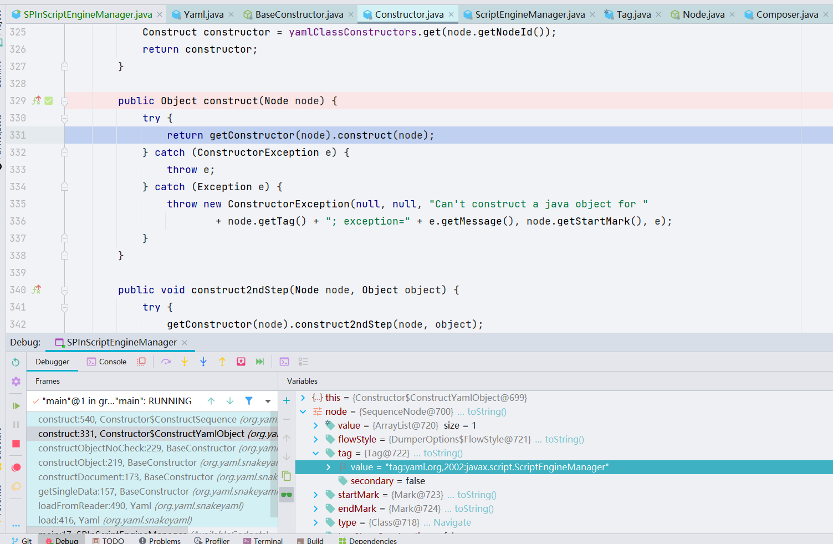833x544 pixels.
Task: Click the Step Over icon
Action: (166, 362)
